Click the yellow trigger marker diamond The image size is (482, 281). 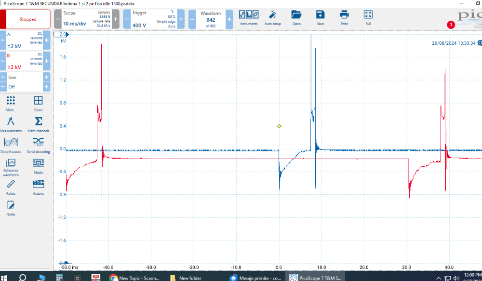click(x=279, y=126)
